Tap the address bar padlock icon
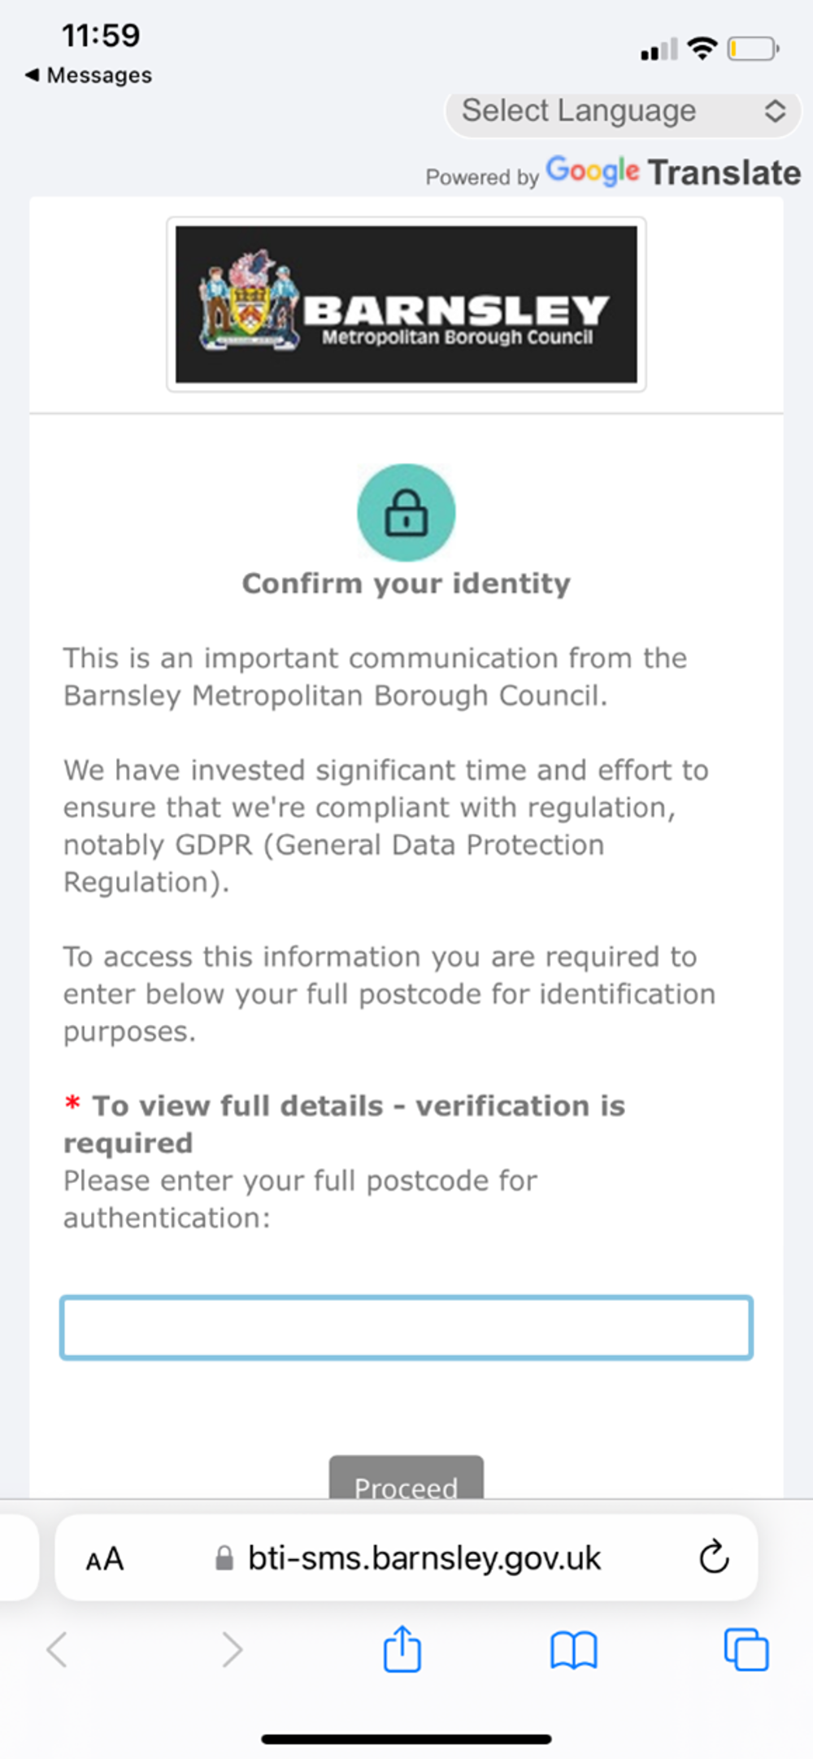The width and height of the screenshot is (813, 1759). pos(224,1557)
